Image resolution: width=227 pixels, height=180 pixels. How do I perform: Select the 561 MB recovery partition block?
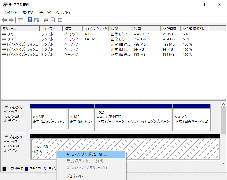pos(191,117)
